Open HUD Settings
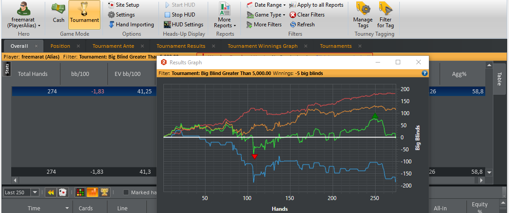This screenshot has height=213, width=509. coord(184,24)
